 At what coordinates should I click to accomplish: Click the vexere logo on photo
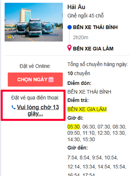coord(16,36)
